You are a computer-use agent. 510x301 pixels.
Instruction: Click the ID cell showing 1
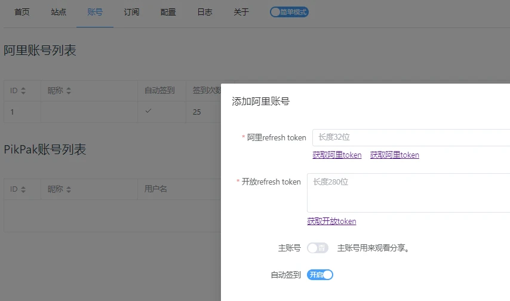coord(12,112)
